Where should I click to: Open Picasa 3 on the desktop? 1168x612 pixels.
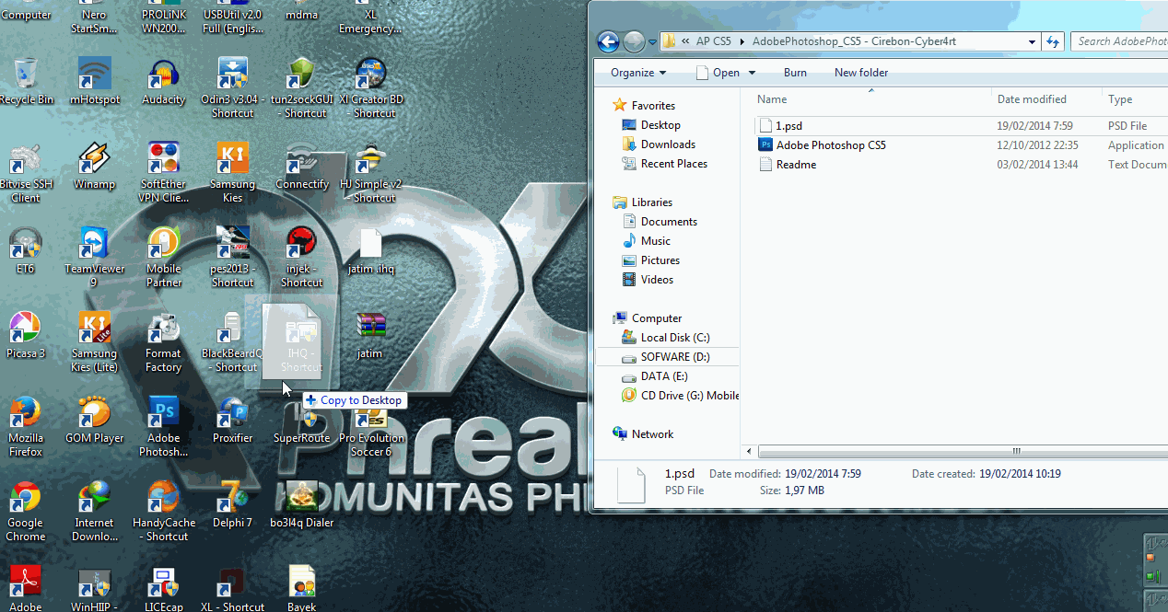pos(26,336)
